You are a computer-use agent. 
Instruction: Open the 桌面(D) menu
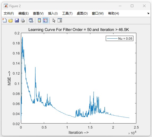point(82,13)
